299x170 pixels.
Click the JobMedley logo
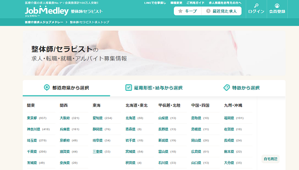(x=47, y=11)
